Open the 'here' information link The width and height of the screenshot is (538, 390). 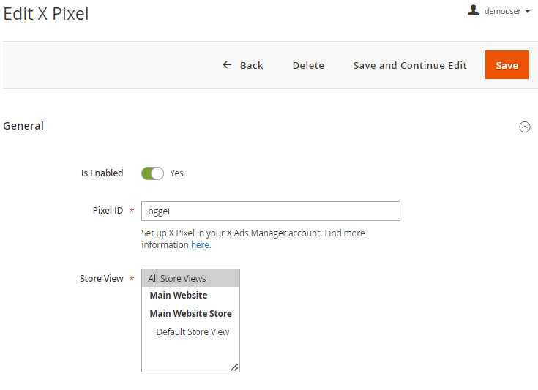coord(200,245)
